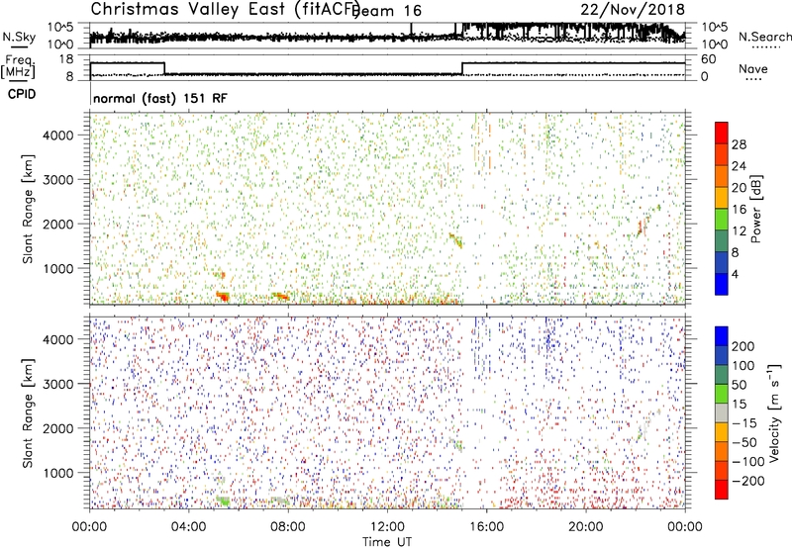The height and width of the screenshot is (548, 792).
Task: Click the 08:00 time tick label
Action: [x=288, y=527]
